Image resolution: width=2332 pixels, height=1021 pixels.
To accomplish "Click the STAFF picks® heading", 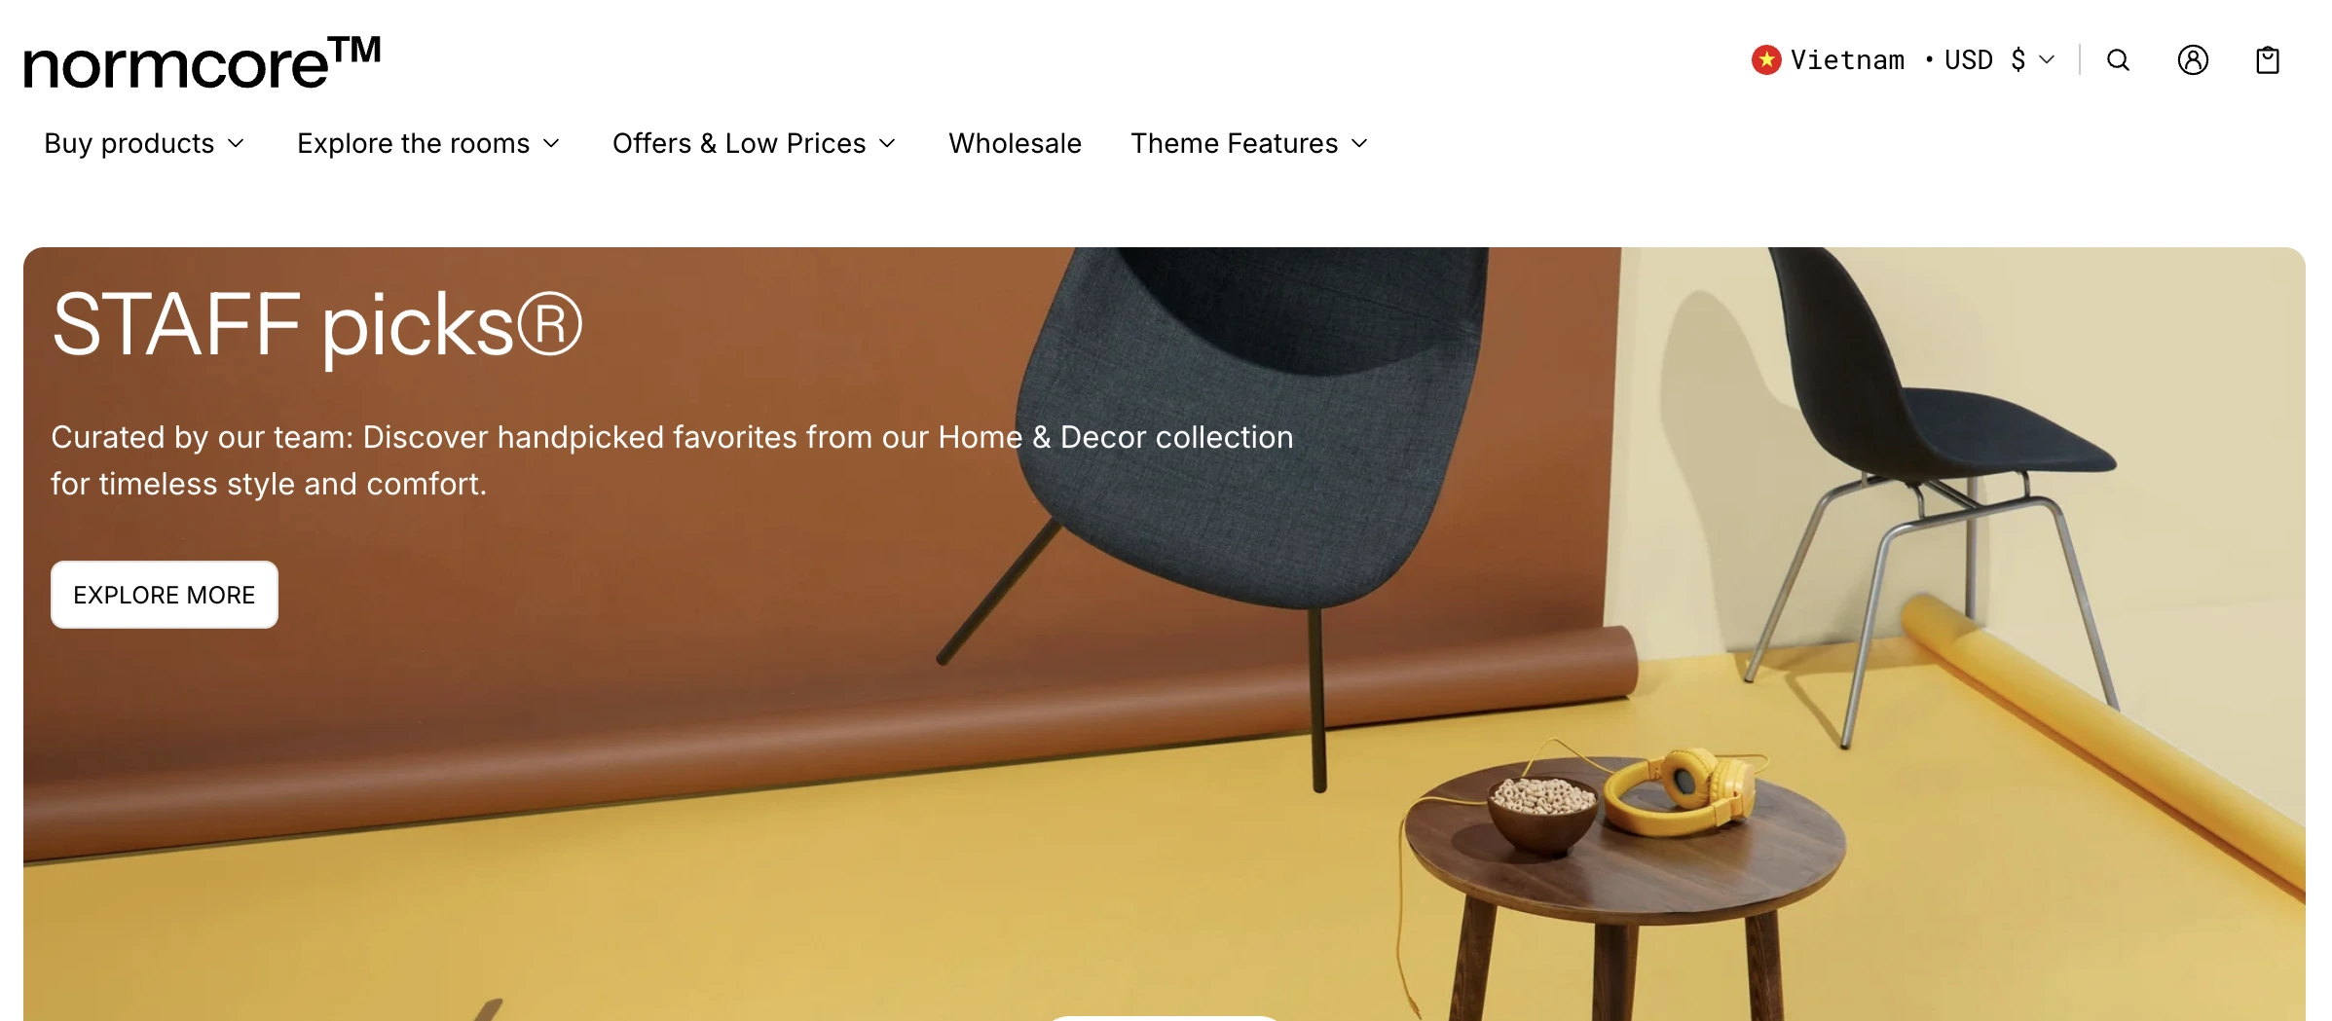I will (317, 325).
